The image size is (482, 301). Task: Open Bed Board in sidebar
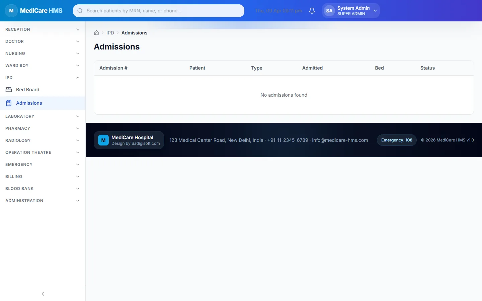point(43,90)
